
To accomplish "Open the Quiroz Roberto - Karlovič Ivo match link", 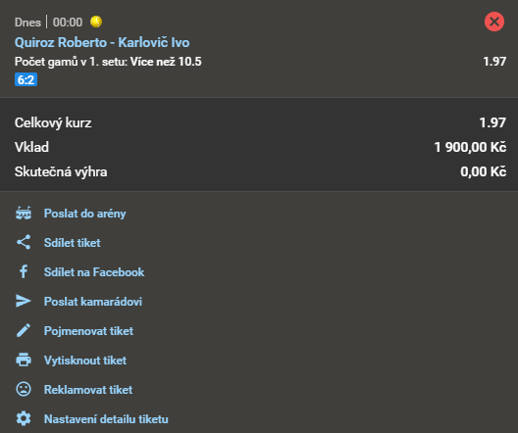I will pos(102,42).
